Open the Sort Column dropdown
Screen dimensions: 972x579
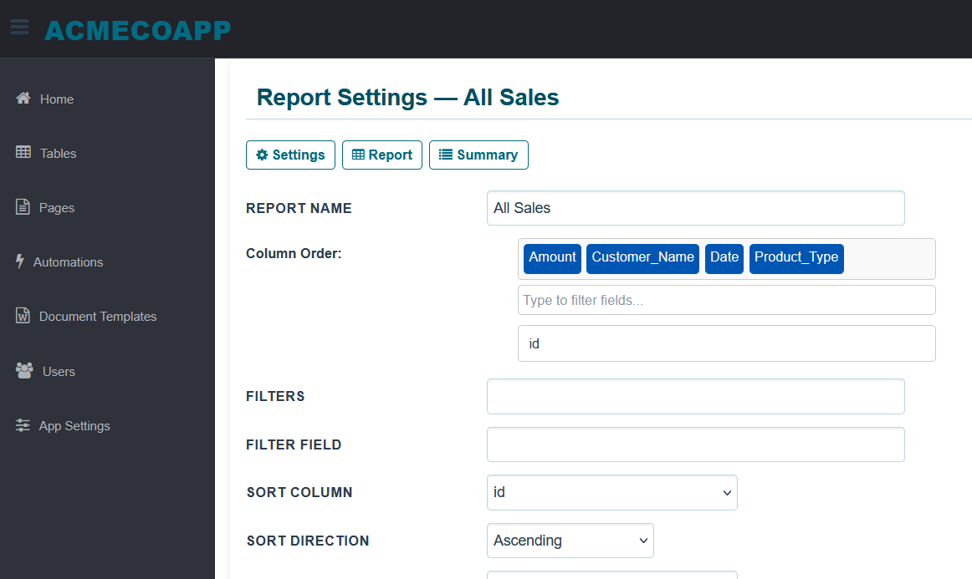(611, 492)
